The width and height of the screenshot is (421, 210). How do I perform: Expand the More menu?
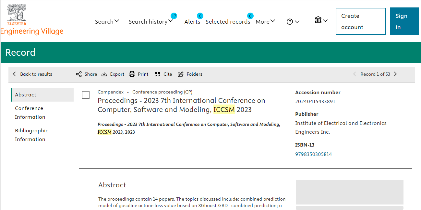tap(265, 21)
